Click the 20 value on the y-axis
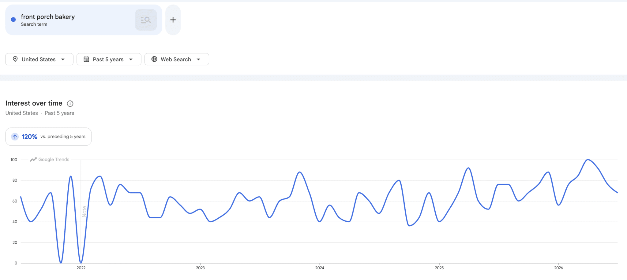 click(15, 242)
